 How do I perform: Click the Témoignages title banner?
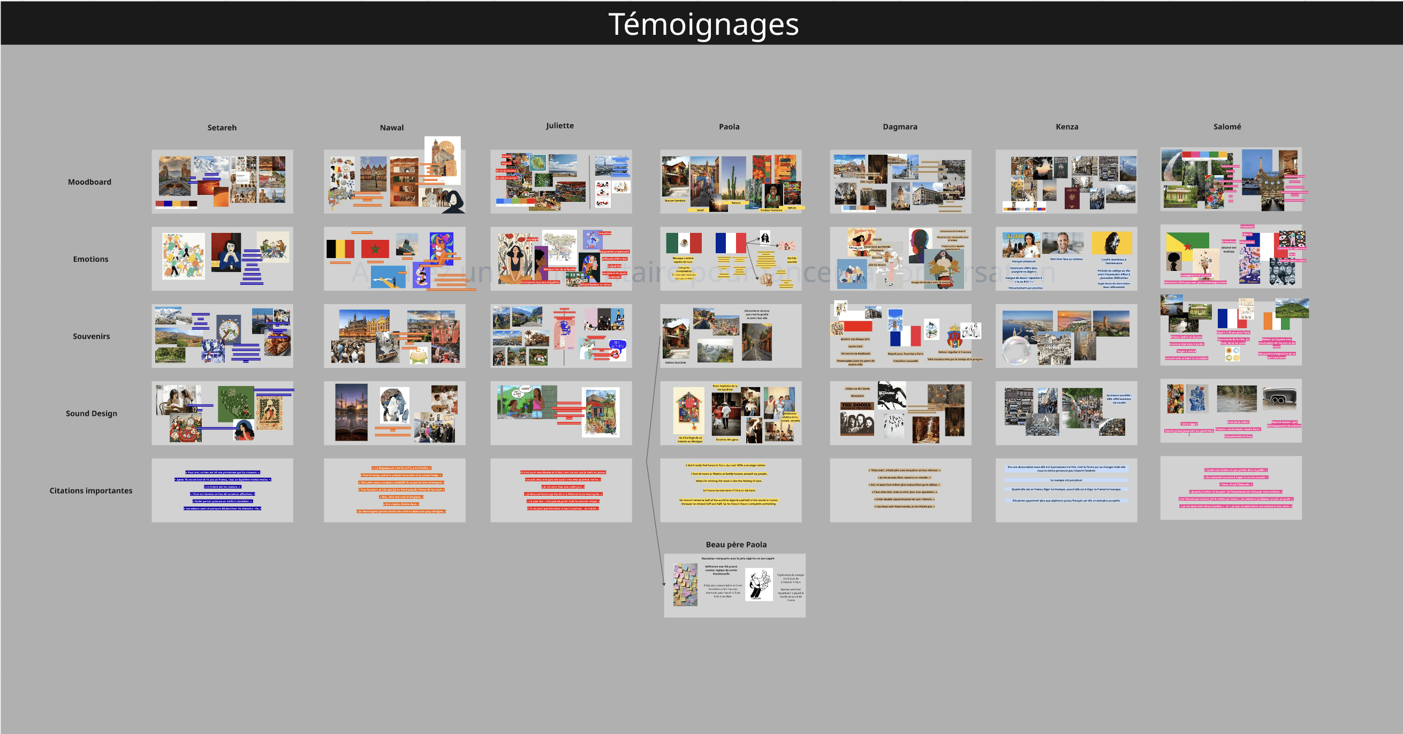tap(703, 24)
